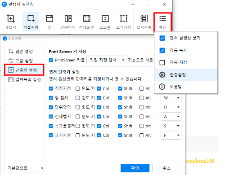Click the info icon next to 도움말

(162, 87)
